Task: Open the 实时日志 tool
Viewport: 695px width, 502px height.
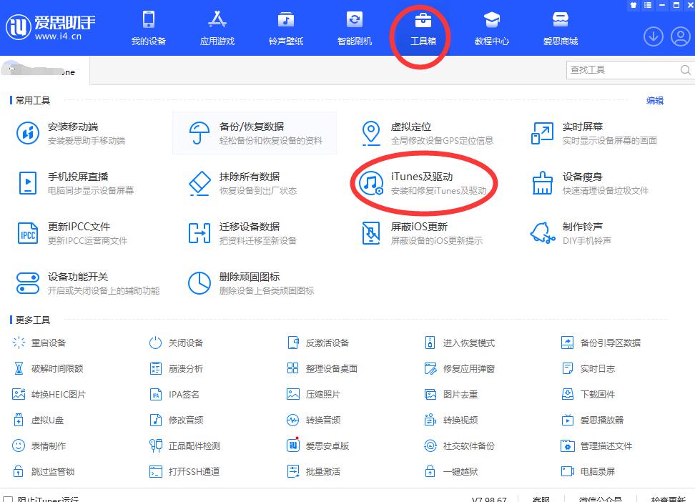Action: (x=588, y=368)
